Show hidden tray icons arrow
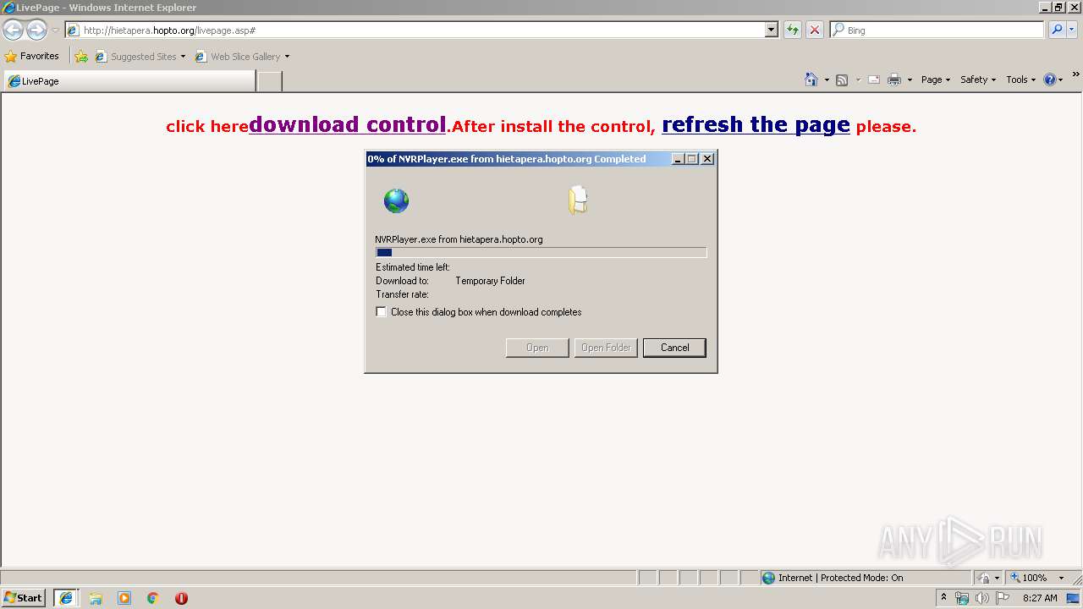The image size is (1083, 609). pos(943,597)
